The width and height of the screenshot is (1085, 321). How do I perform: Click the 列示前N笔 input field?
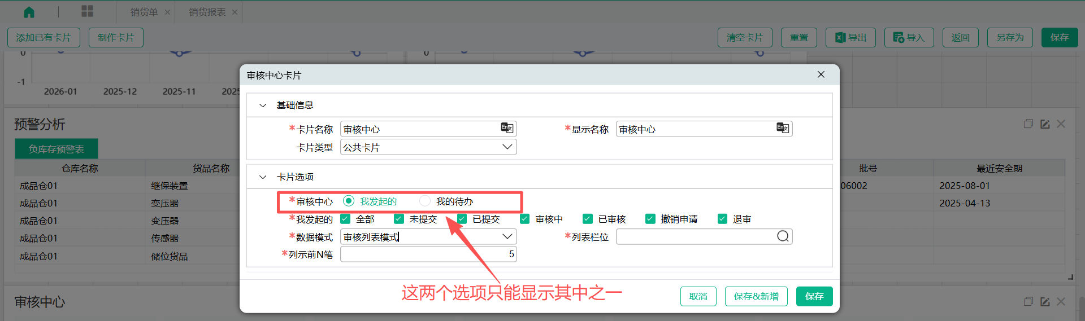(x=427, y=254)
